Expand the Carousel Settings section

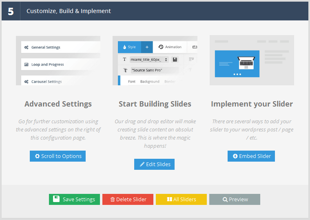[x=46, y=82]
